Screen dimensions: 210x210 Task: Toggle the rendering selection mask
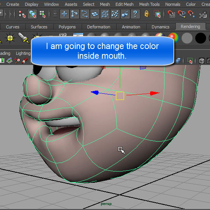pos(125,14)
